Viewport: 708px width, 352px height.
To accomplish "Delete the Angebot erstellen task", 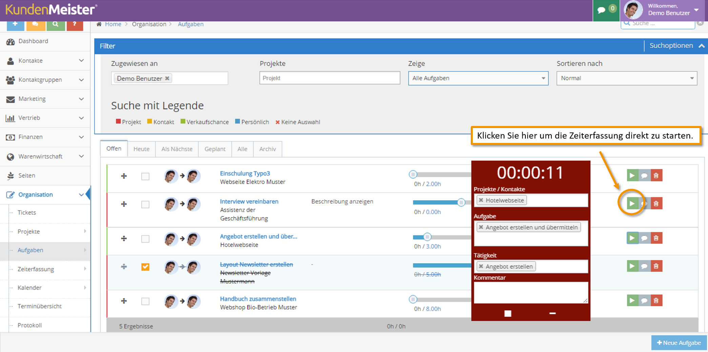I will 656,238.
